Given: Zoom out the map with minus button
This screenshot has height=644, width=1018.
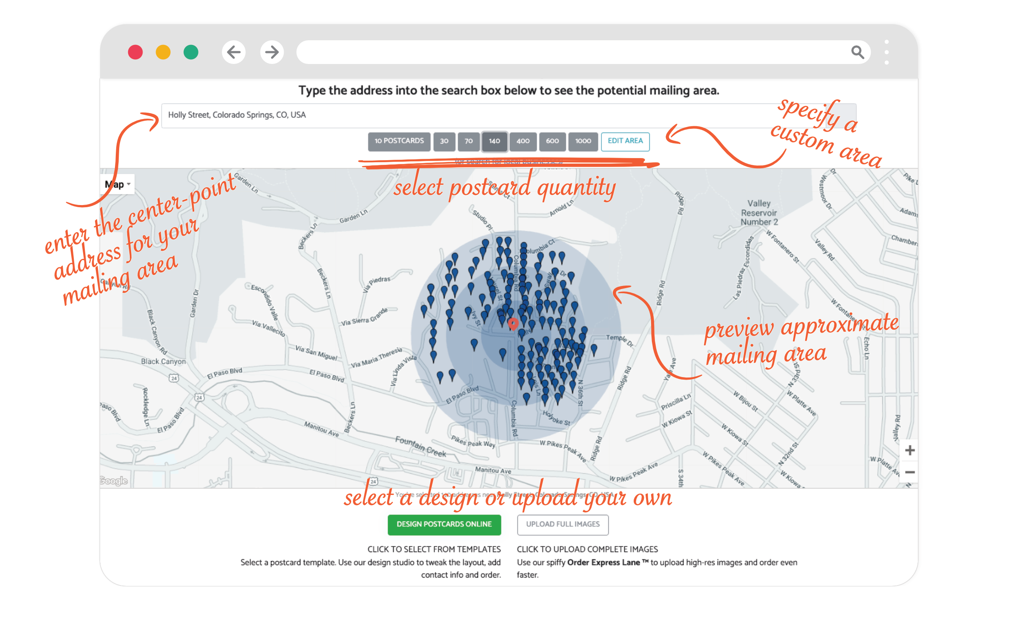Looking at the screenshot, I should (x=909, y=472).
